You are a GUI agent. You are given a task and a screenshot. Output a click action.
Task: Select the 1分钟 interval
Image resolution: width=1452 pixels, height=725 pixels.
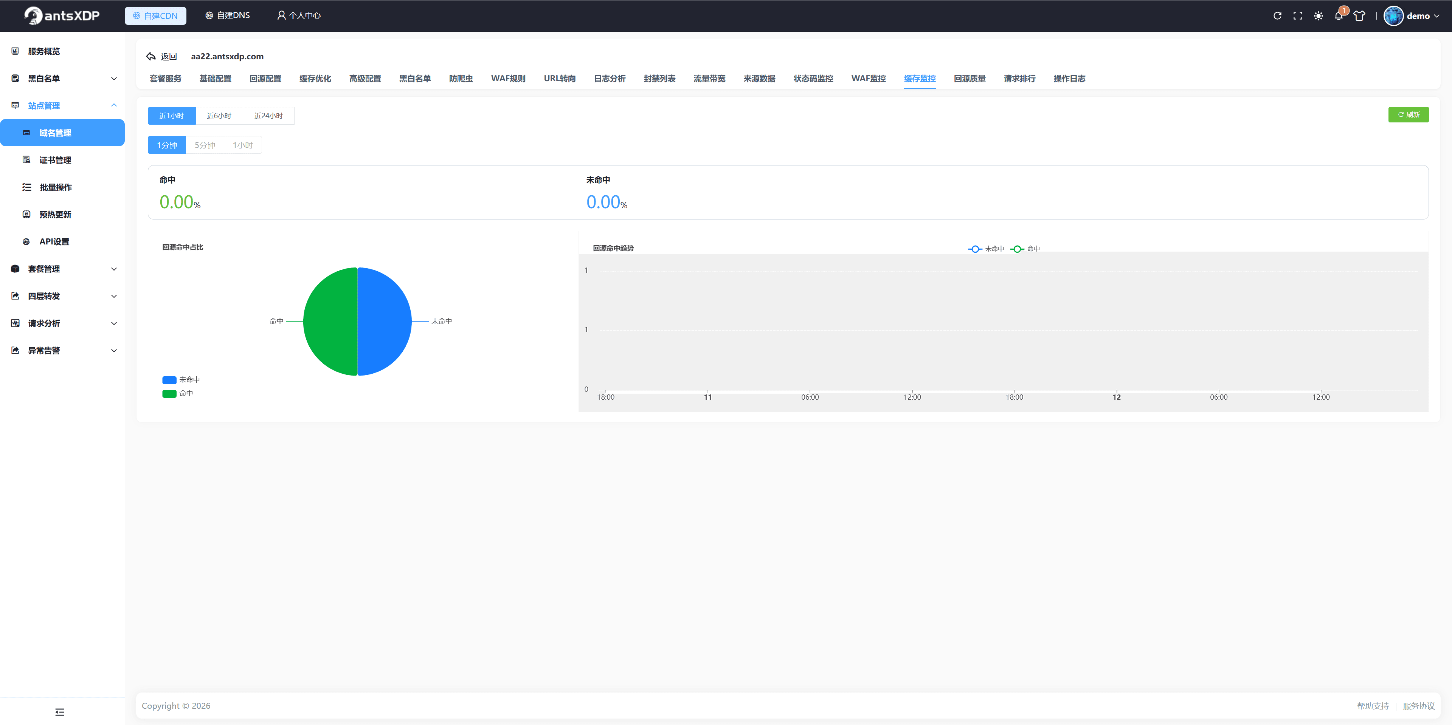pyautogui.click(x=167, y=145)
